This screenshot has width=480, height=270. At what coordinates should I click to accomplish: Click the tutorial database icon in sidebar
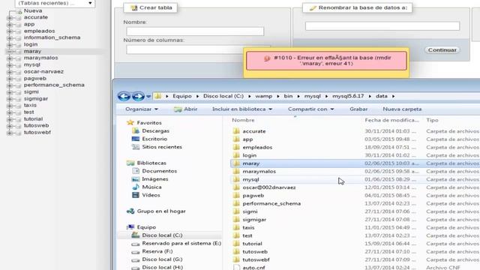coord(18,119)
